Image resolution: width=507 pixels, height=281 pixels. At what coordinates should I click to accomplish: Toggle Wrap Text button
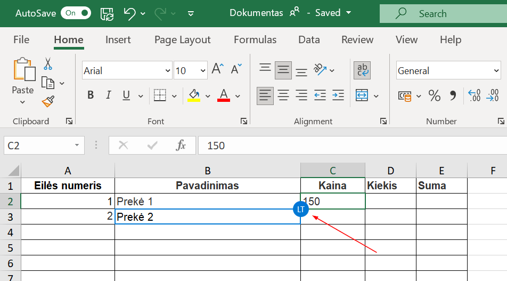pyautogui.click(x=362, y=70)
